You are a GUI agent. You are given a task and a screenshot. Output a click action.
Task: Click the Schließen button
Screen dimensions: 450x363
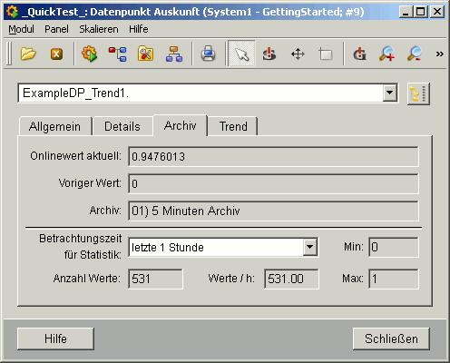tap(391, 338)
